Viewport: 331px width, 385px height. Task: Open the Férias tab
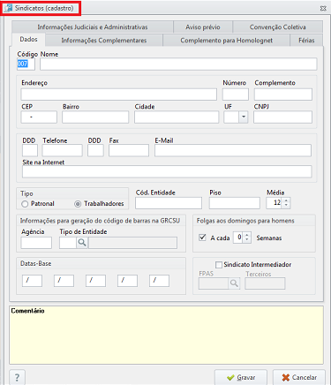point(306,41)
